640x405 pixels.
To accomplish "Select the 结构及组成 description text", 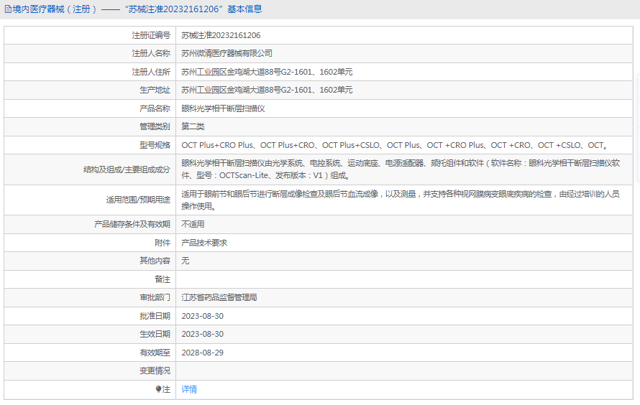I will pyautogui.click(x=401, y=169).
